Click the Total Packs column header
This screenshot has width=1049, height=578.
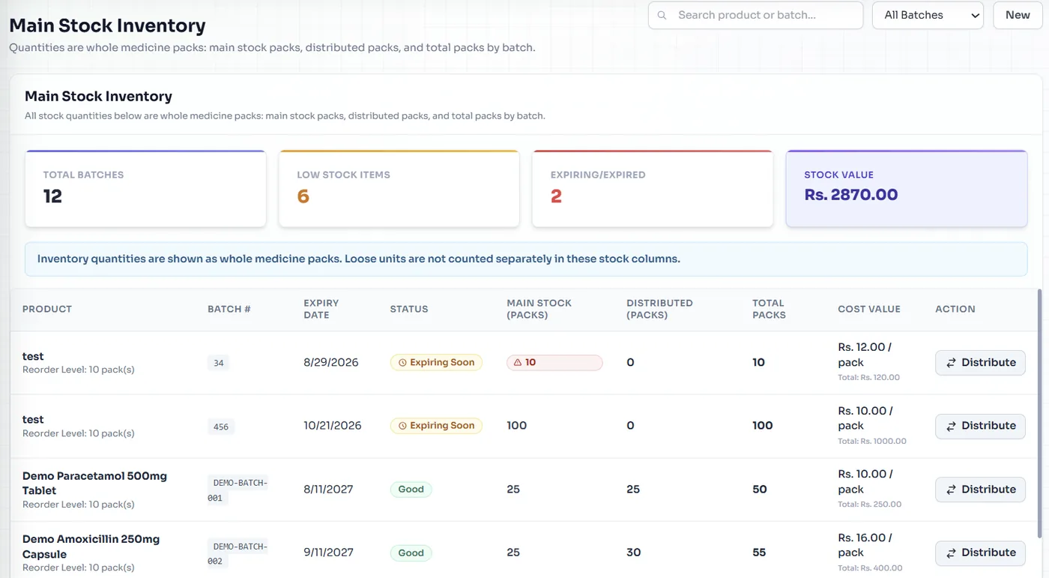(769, 309)
